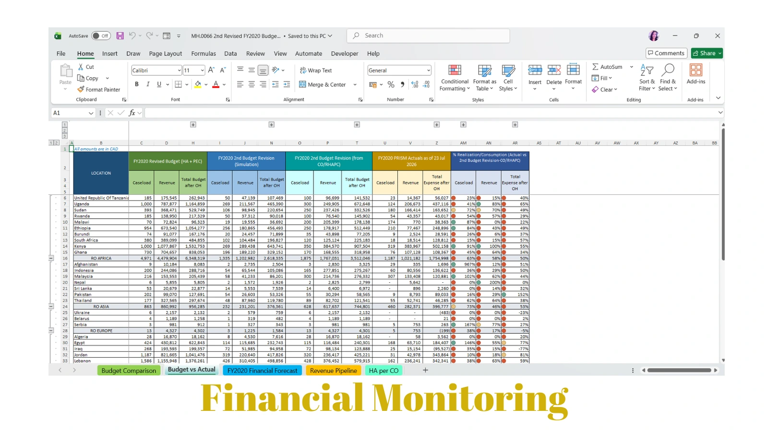The image size is (768, 432).
Task: Open Format as Table gallery
Action: 485,78
